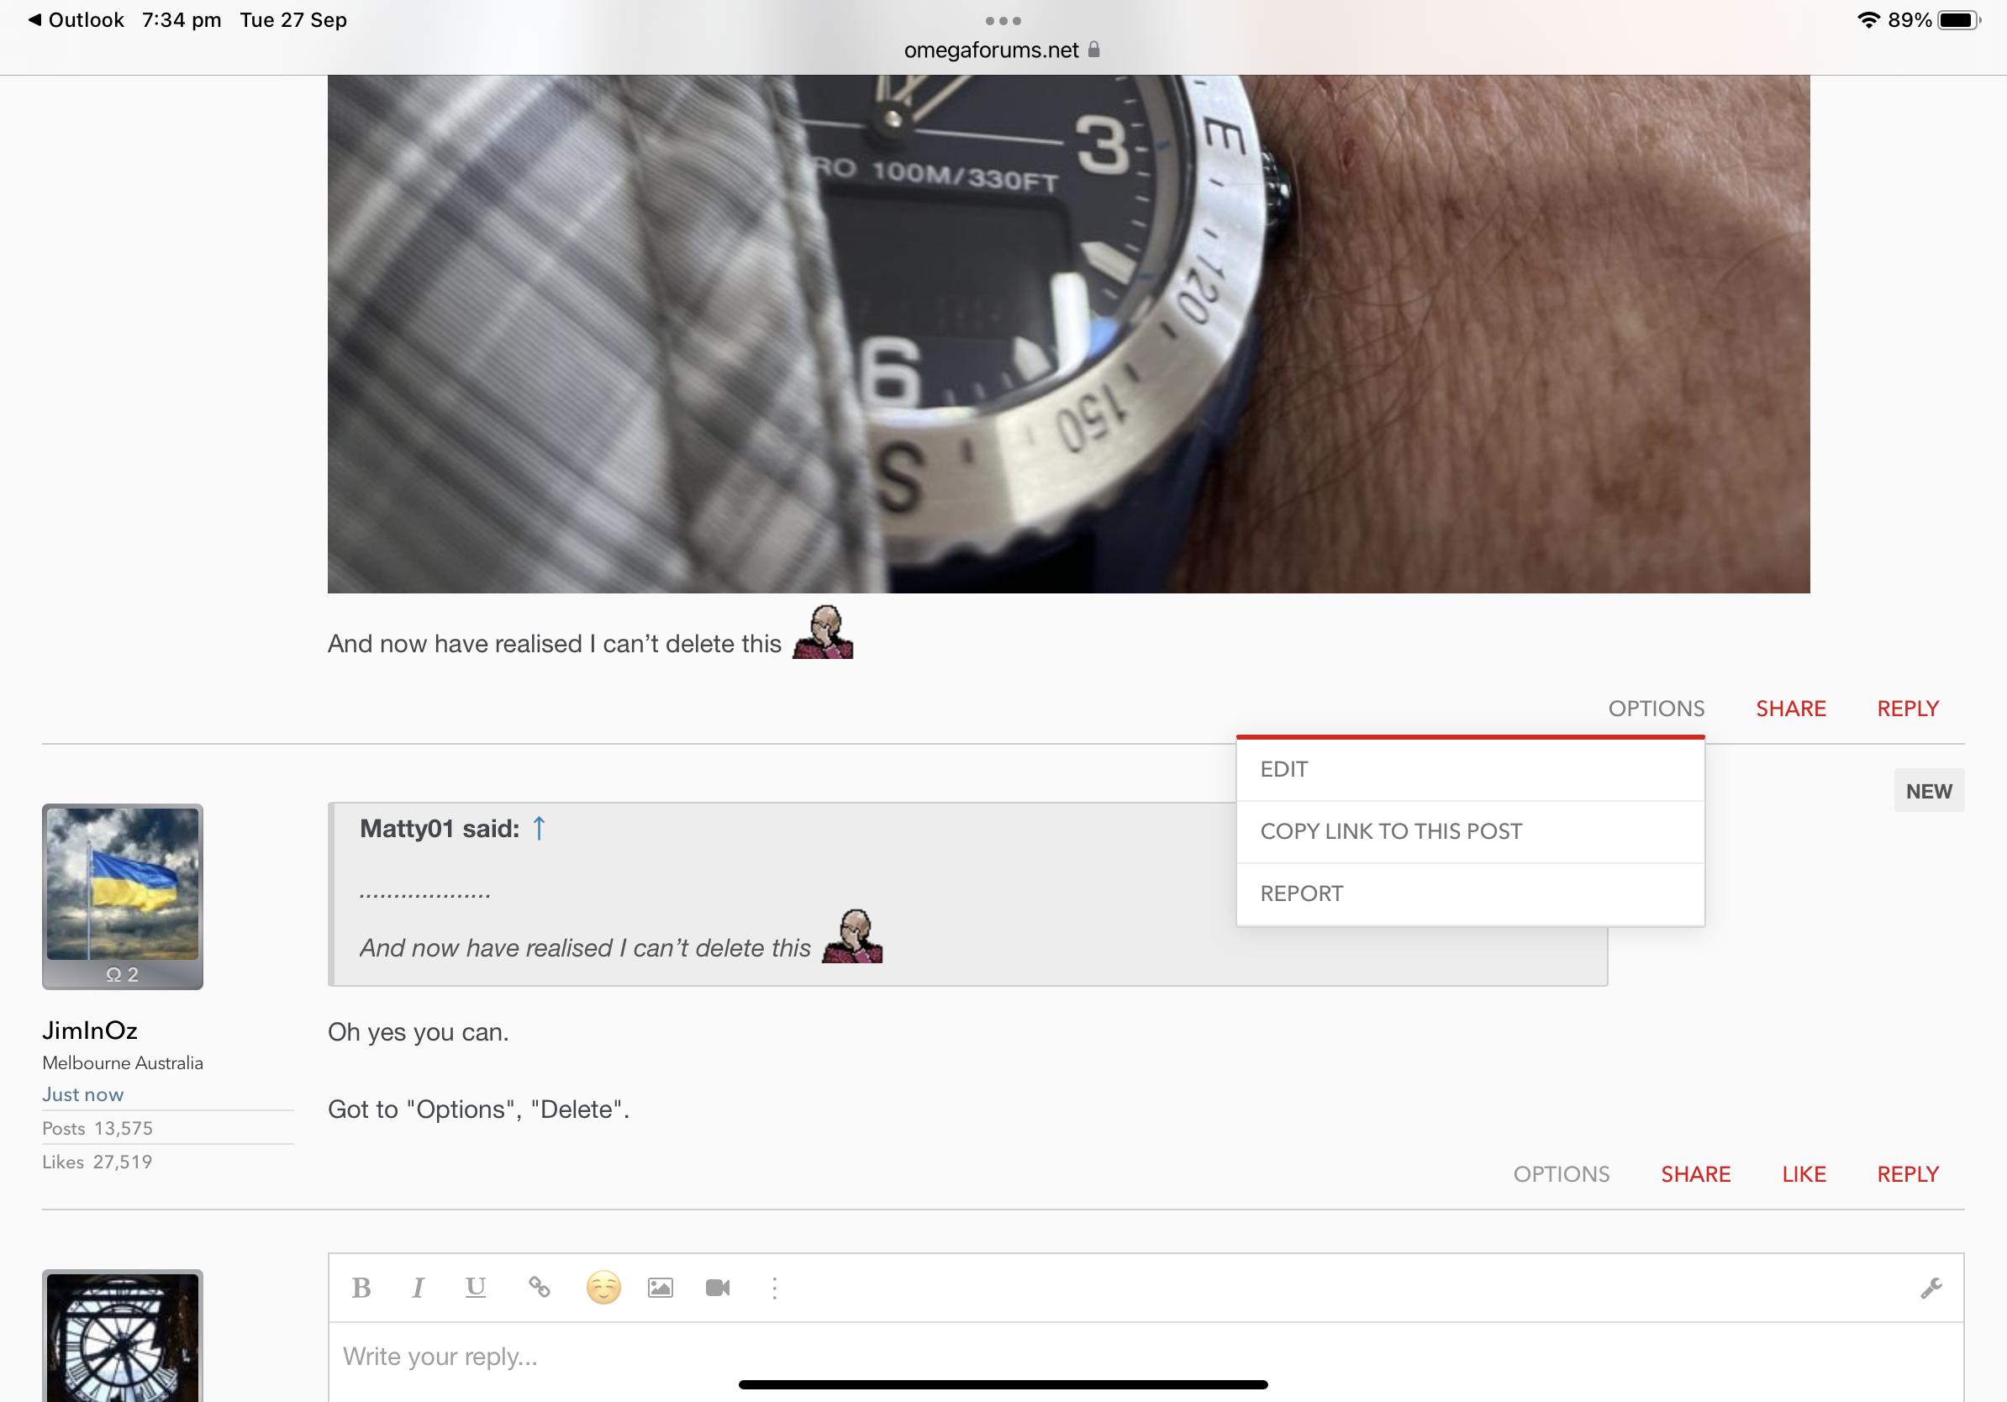Reply to Matty01's post
Screen dimensions: 2007x1402
tap(1907, 708)
